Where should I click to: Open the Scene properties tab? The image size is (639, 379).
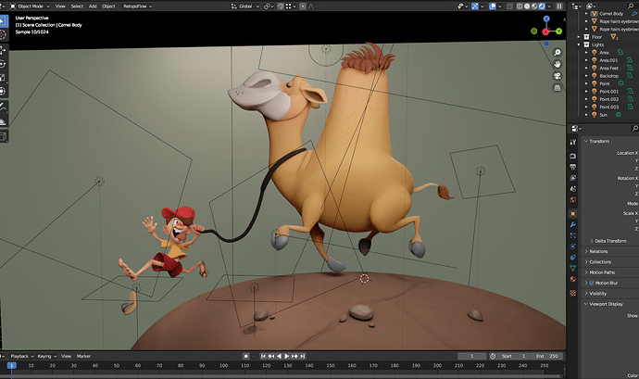point(573,189)
